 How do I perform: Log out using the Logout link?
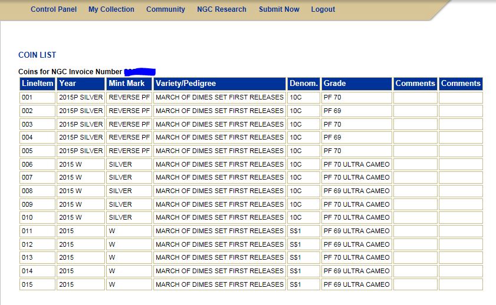tap(323, 9)
